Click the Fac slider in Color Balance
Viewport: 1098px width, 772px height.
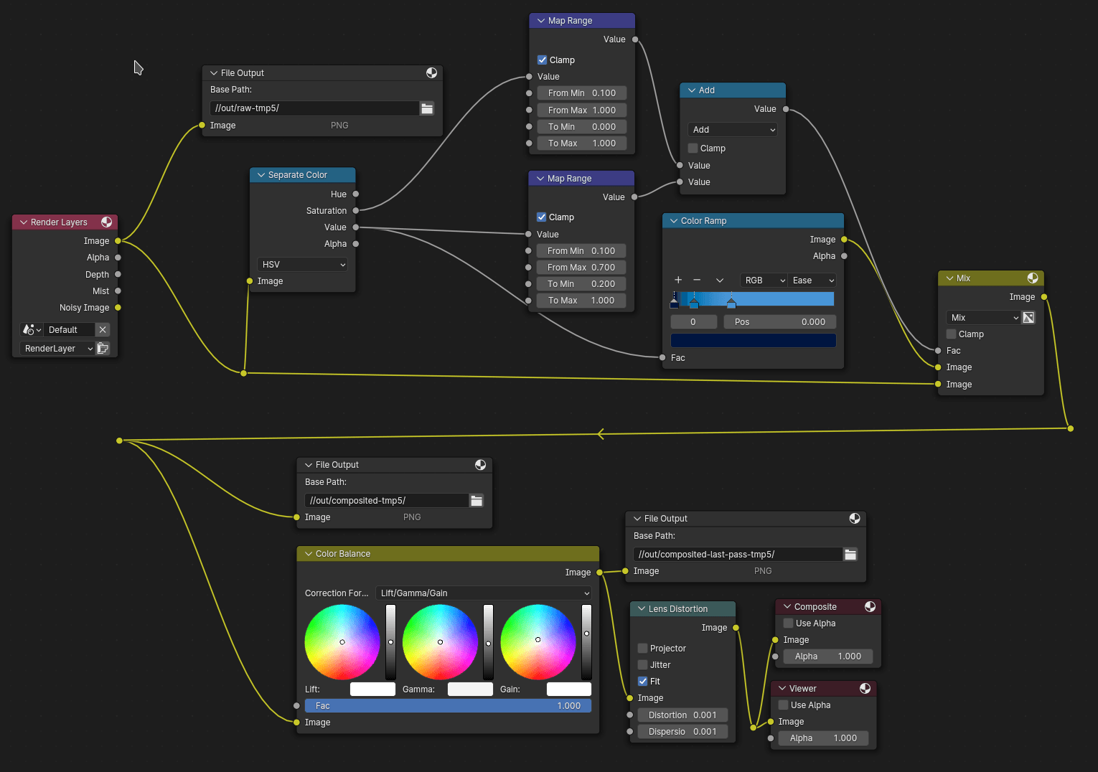[x=448, y=705]
